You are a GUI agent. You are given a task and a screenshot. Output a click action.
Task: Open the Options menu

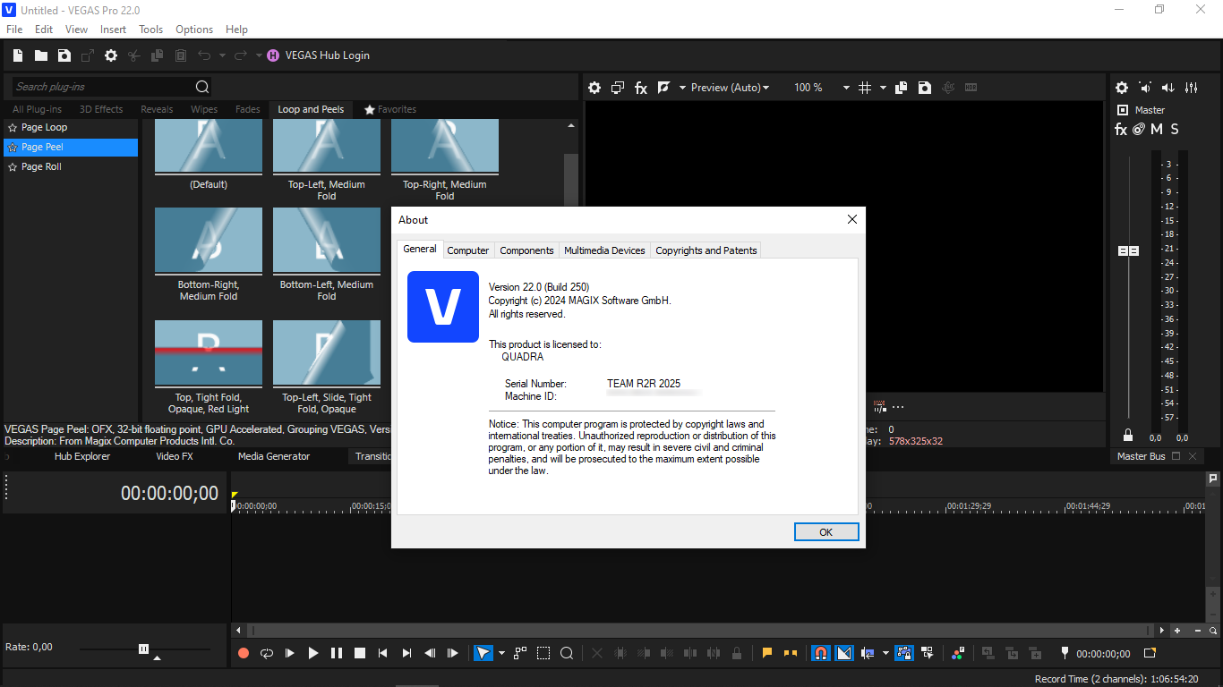tap(194, 30)
